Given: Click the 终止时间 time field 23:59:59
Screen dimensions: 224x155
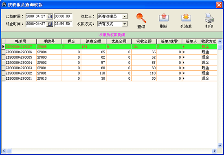Looking at the screenshot, I should coord(63,24).
